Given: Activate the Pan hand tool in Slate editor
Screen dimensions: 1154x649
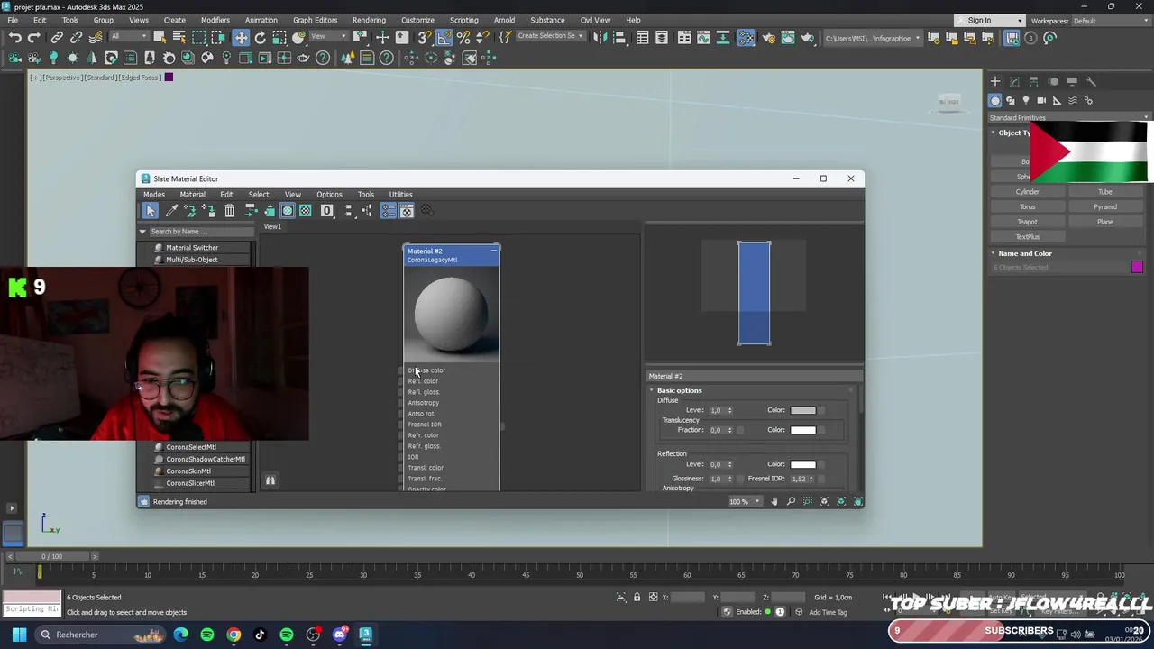Looking at the screenshot, I should coord(774,502).
